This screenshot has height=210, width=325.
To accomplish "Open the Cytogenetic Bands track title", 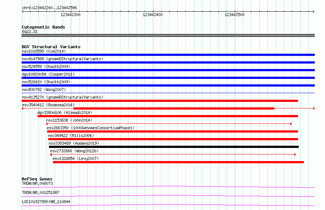I will pos(43,27).
